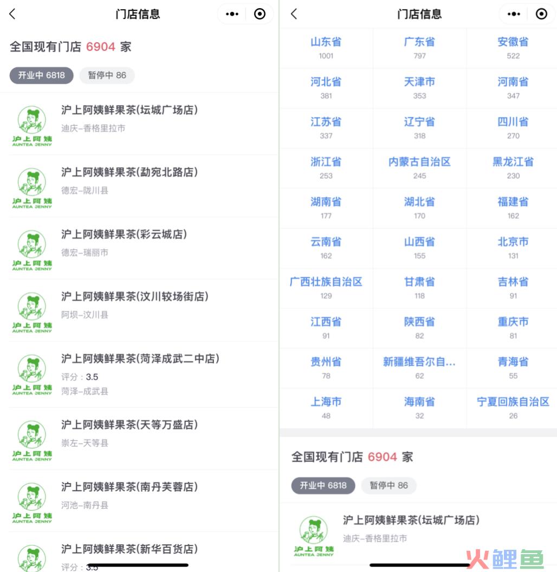Open truncated 新疆维吾尔自... region entry
This screenshot has width=557, height=572.
click(420, 368)
